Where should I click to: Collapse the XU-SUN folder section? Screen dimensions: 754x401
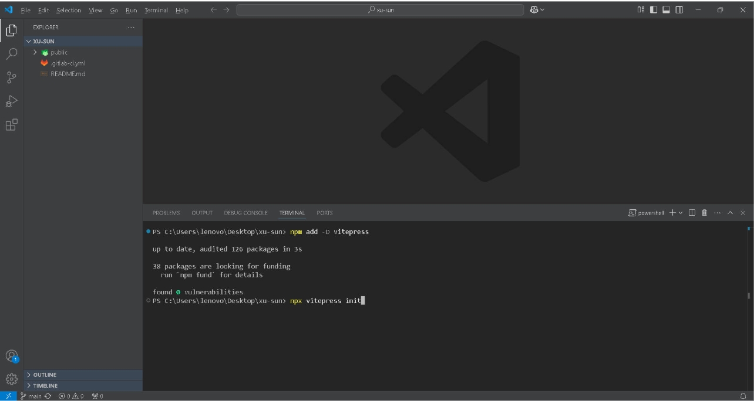pyautogui.click(x=83, y=41)
